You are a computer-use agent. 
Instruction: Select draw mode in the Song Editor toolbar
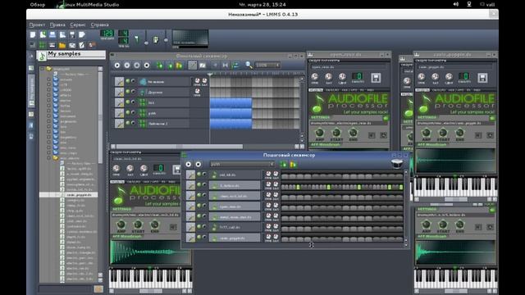click(x=192, y=66)
